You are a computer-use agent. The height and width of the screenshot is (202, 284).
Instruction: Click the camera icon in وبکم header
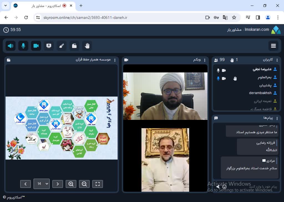pos(126,60)
